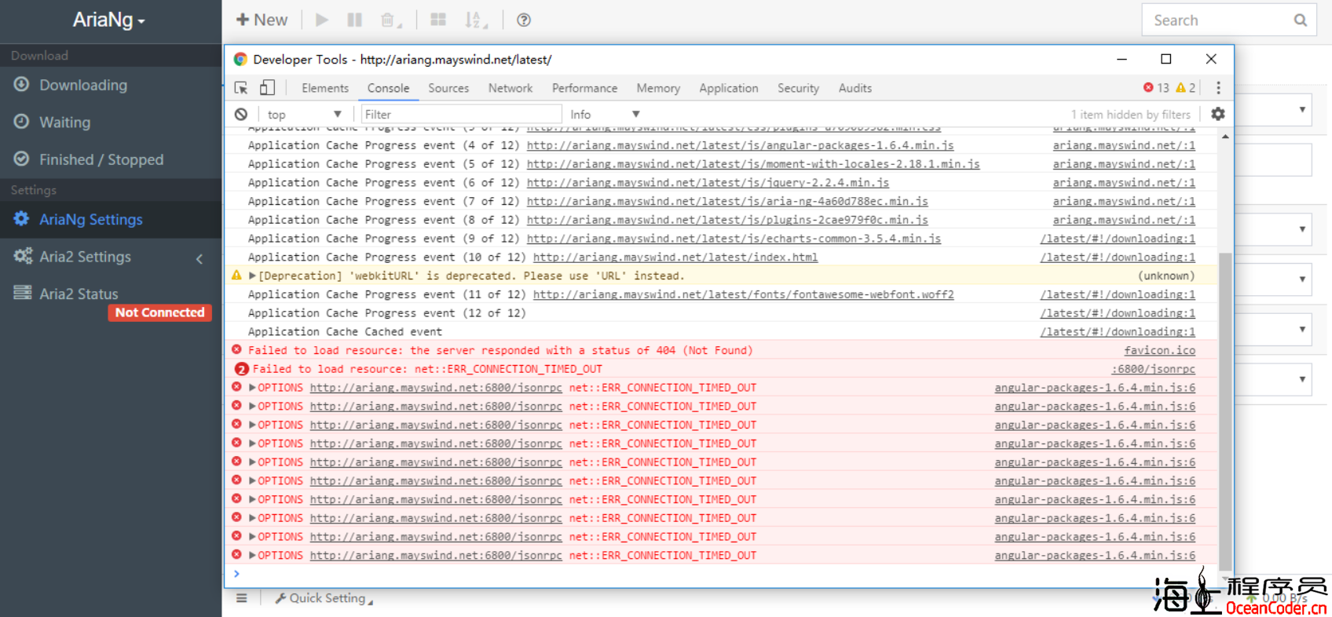
Task: Open console settings gear icon
Action: click(1217, 115)
